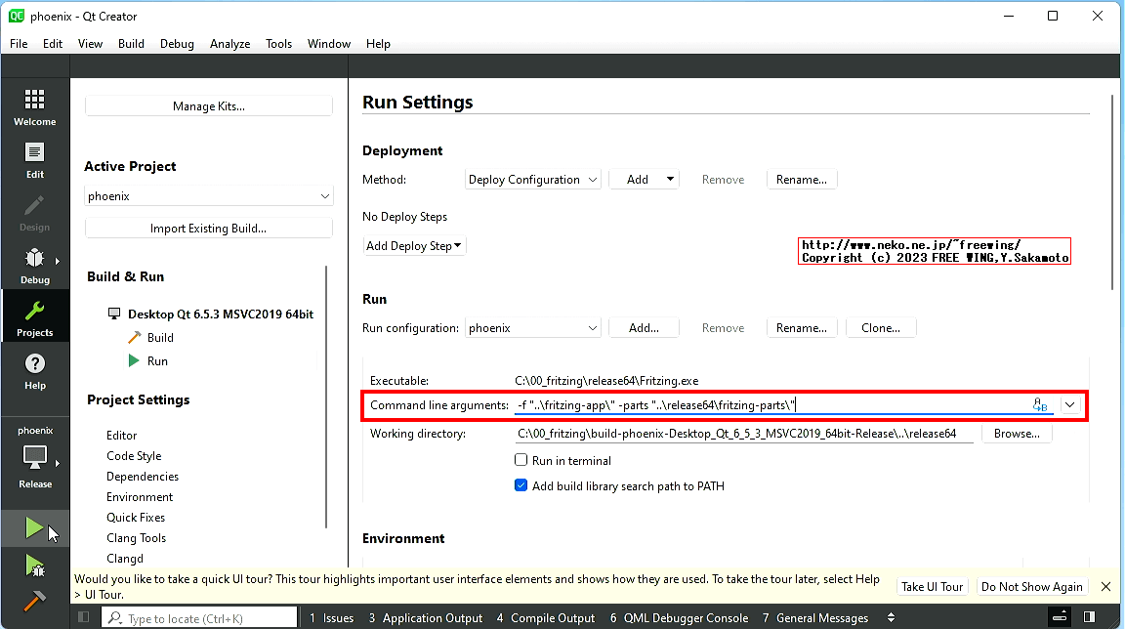Open the Build menu
Screen dimensions: 1125x629
[131, 44]
